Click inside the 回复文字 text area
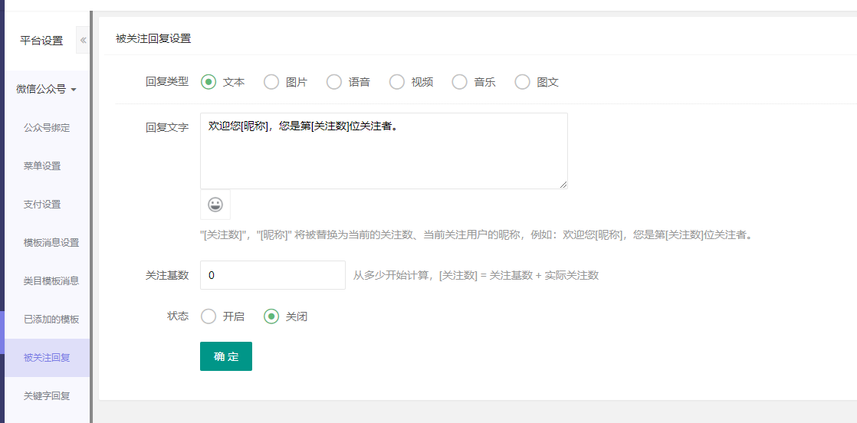The height and width of the screenshot is (423, 857). click(x=384, y=151)
